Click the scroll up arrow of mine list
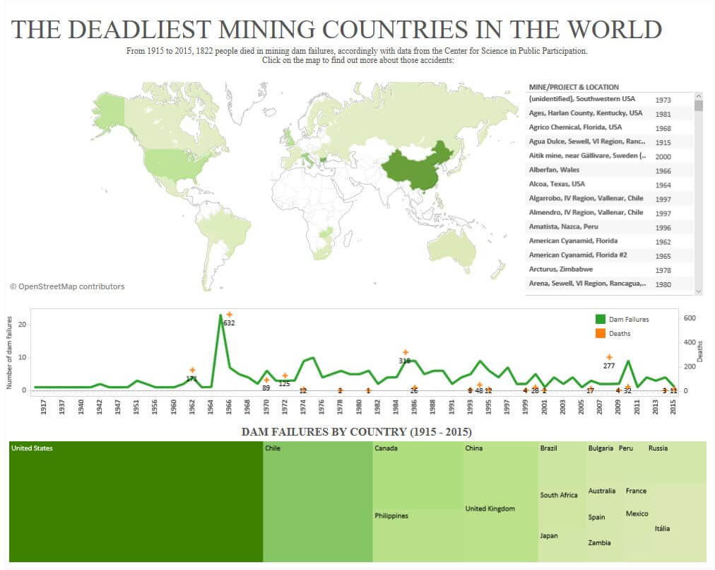Viewport: 715px width, 570px height. [699, 96]
